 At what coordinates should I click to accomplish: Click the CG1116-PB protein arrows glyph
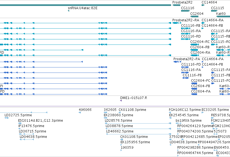pos(186,78)
